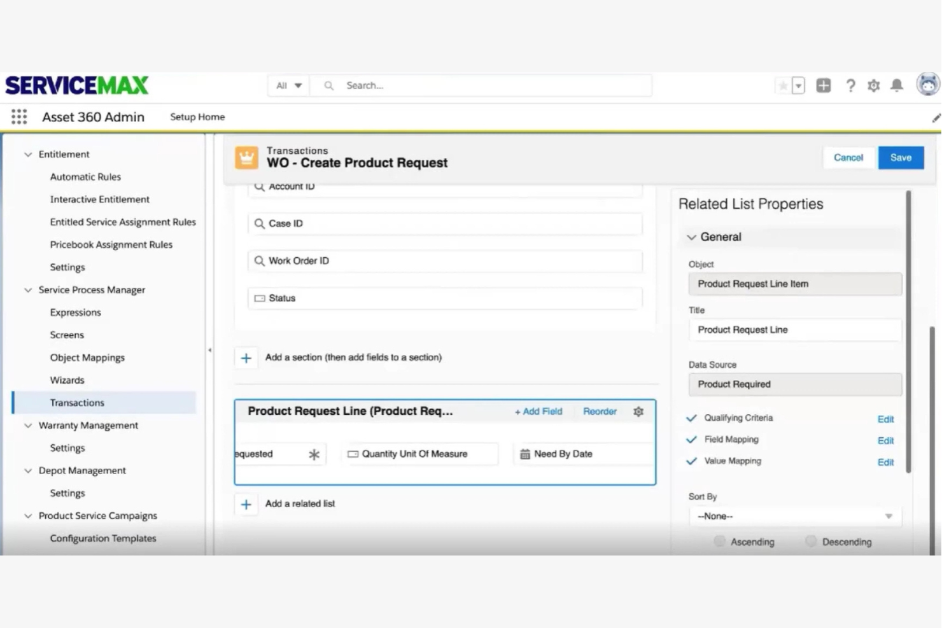Open Screens in sidebar

(67, 335)
